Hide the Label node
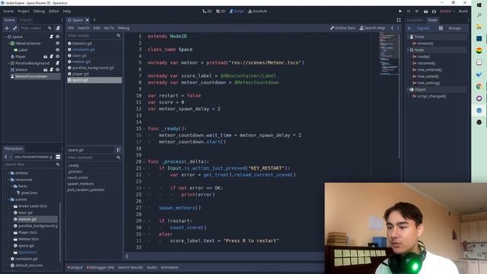The width and height of the screenshot is (487, 274). point(58,49)
